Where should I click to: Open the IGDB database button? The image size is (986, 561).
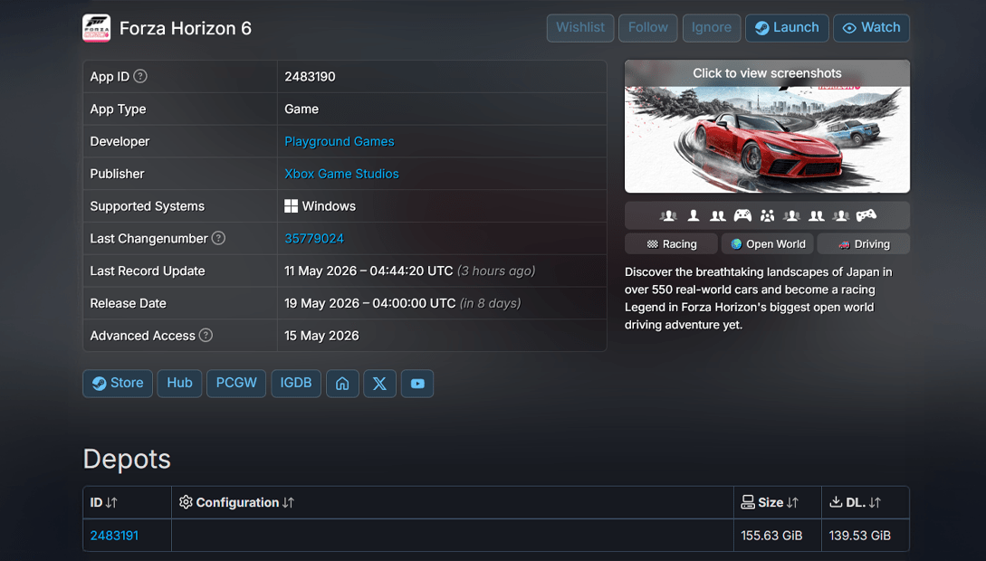point(296,384)
